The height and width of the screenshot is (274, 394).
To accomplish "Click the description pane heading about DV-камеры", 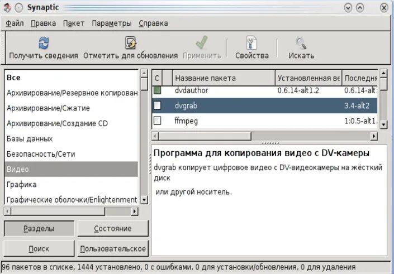I will [262, 153].
